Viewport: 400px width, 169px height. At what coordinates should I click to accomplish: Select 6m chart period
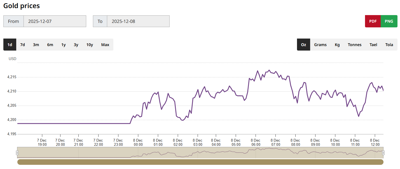[x=50, y=45]
